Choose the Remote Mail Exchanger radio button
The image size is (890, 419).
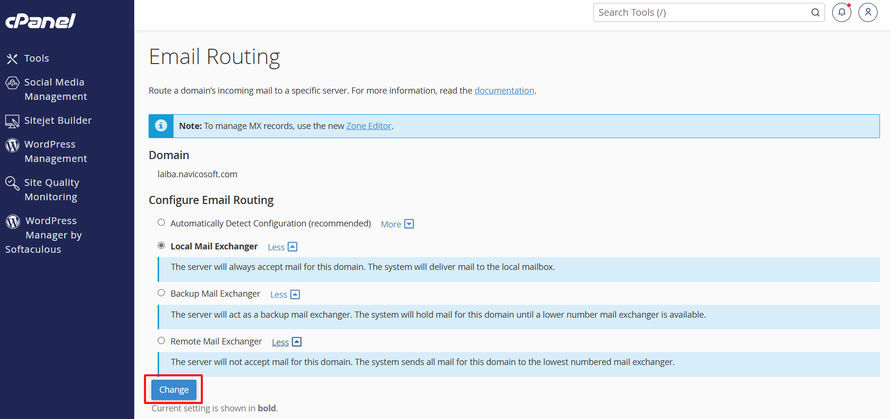pyautogui.click(x=161, y=341)
